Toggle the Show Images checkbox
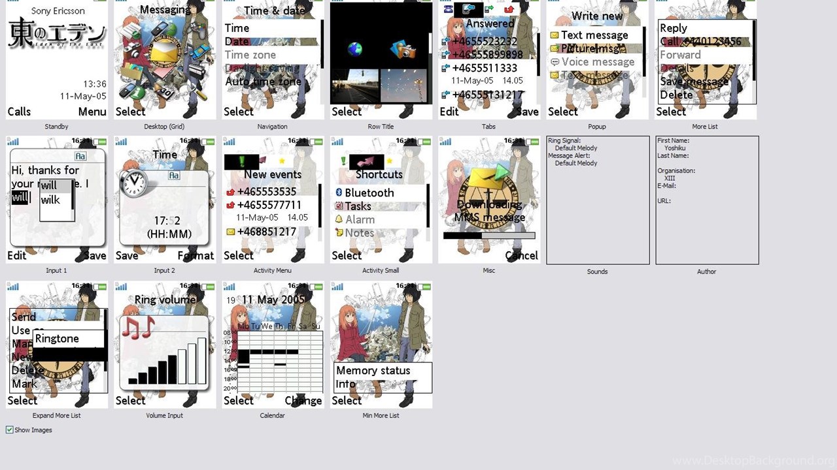Image resolution: width=837 pixels, height=470 pixels. pos(10,430)
